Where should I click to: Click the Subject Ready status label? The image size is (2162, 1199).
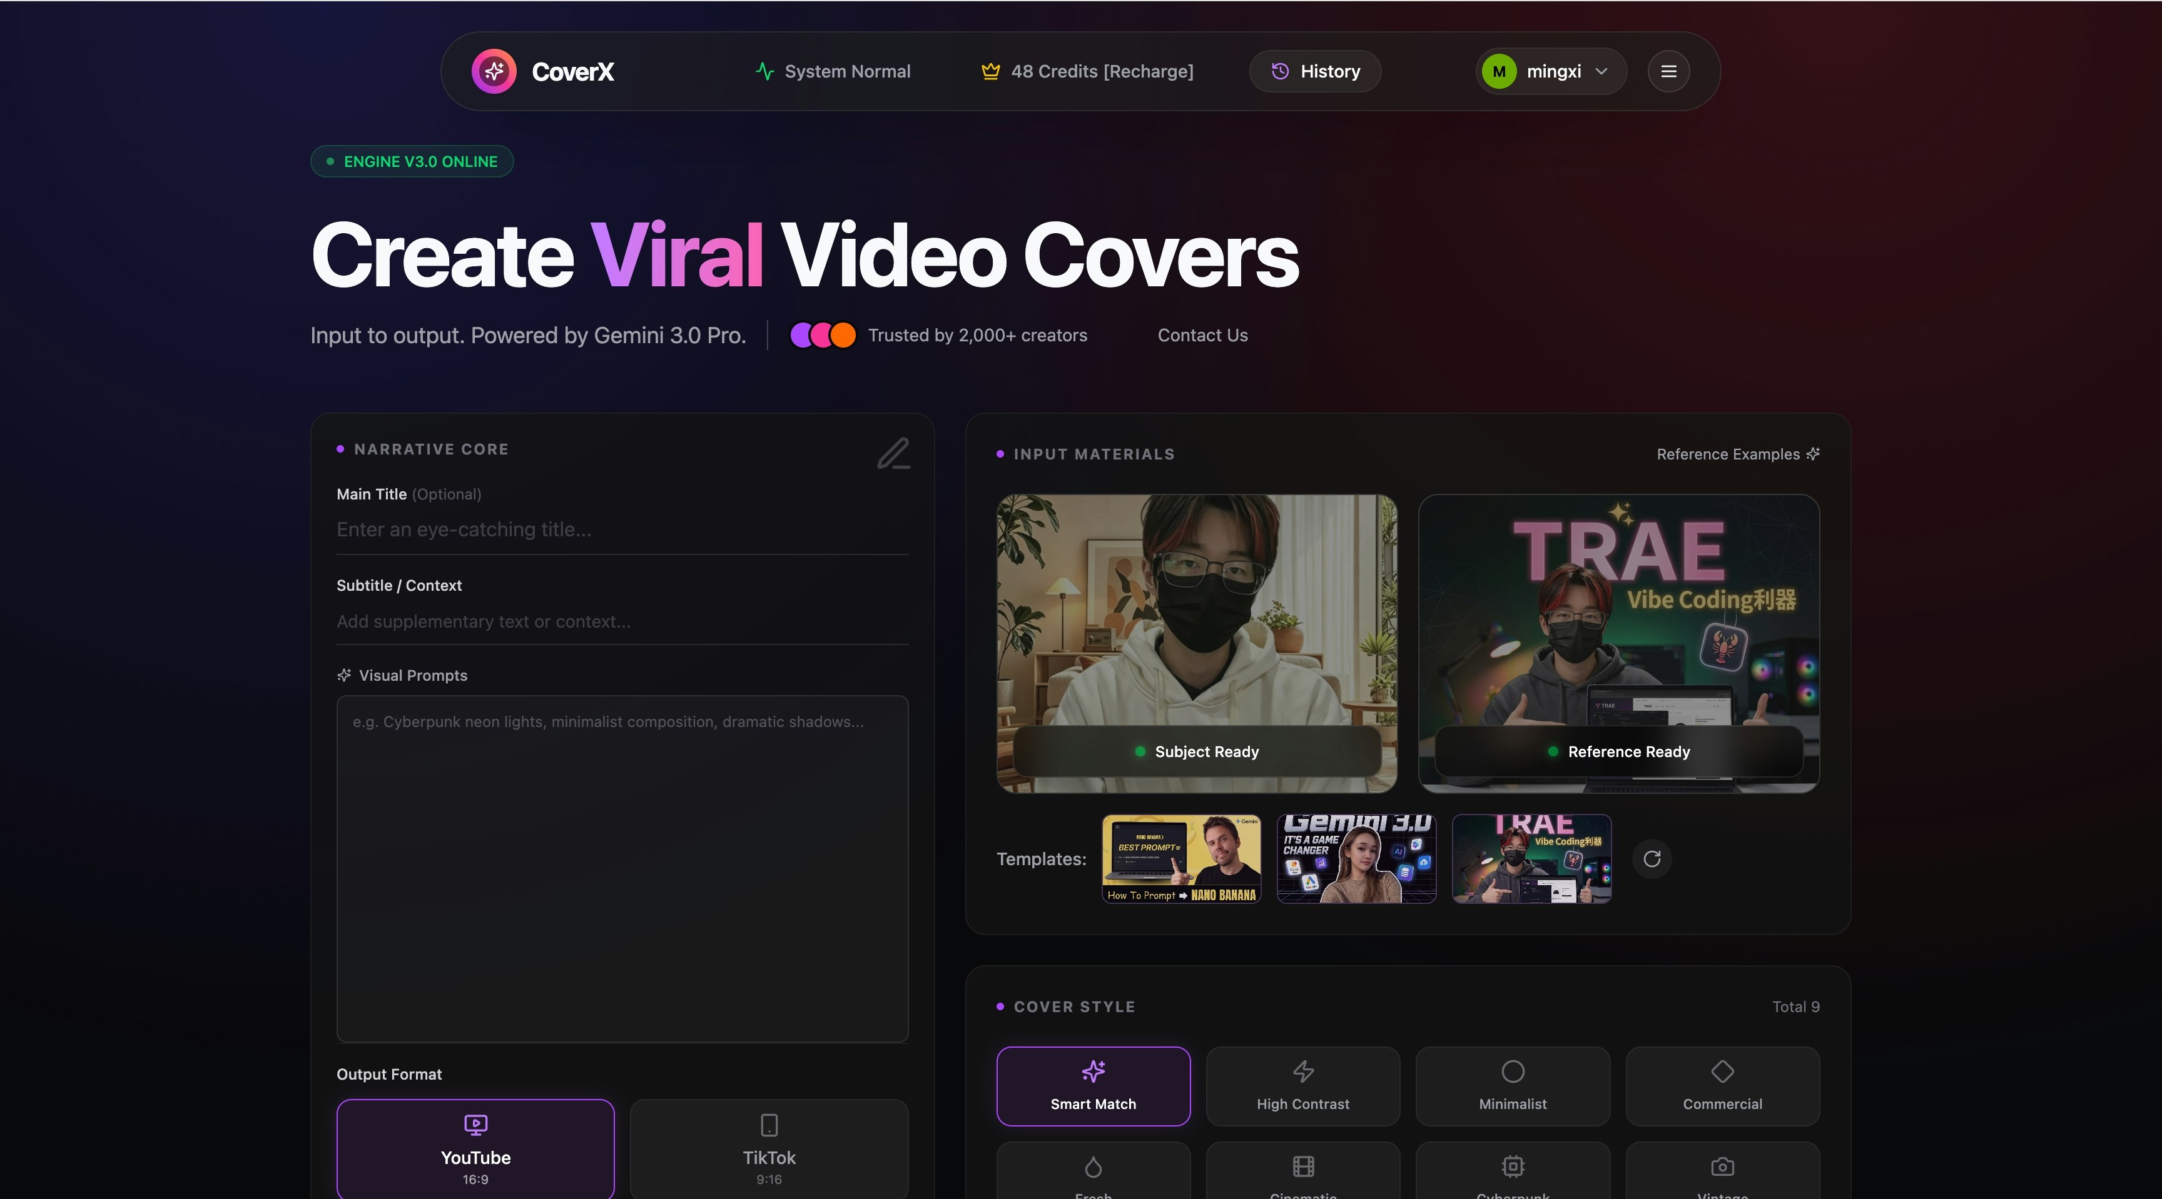(1197, 751)
